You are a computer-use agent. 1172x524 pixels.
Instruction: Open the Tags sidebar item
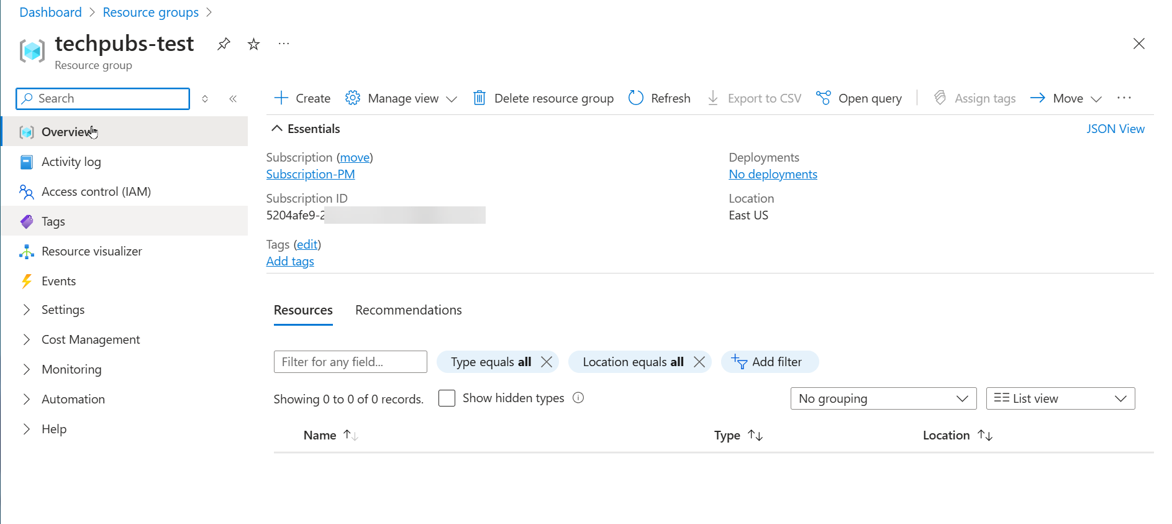click(53, 221)
